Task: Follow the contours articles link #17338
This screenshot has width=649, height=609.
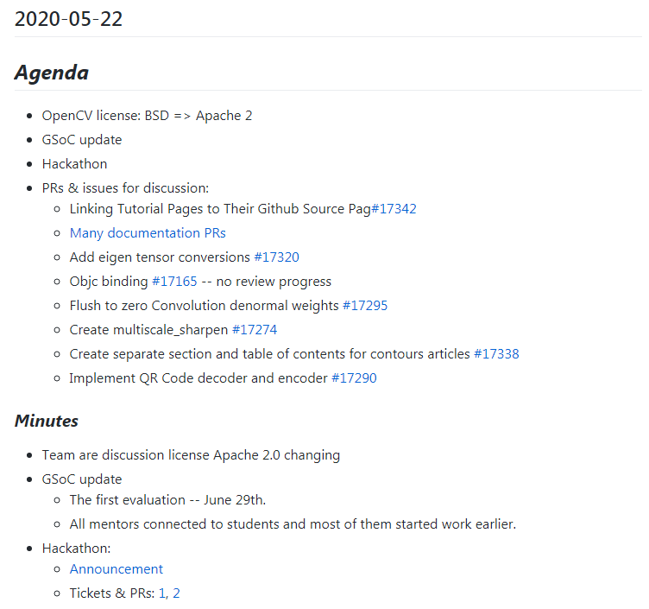Action: tap(496, 353)
